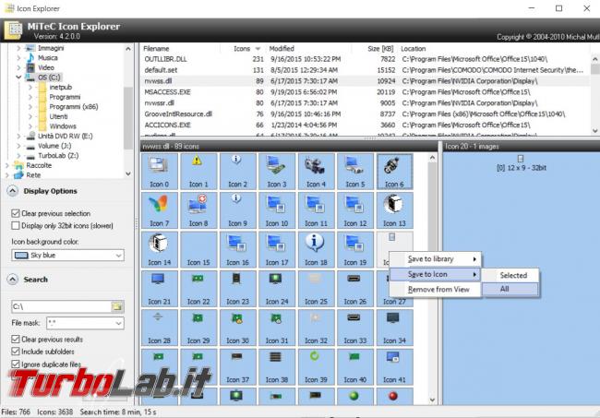This screenshot has width=600, height=418.
Task: Toggle Include subfolders checkbox
Action: (16, 352)
